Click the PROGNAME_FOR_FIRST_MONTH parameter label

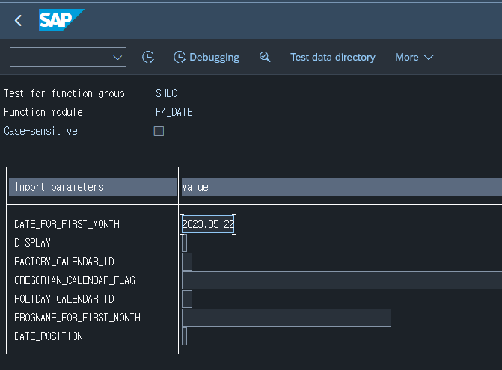tap(78, 318)
